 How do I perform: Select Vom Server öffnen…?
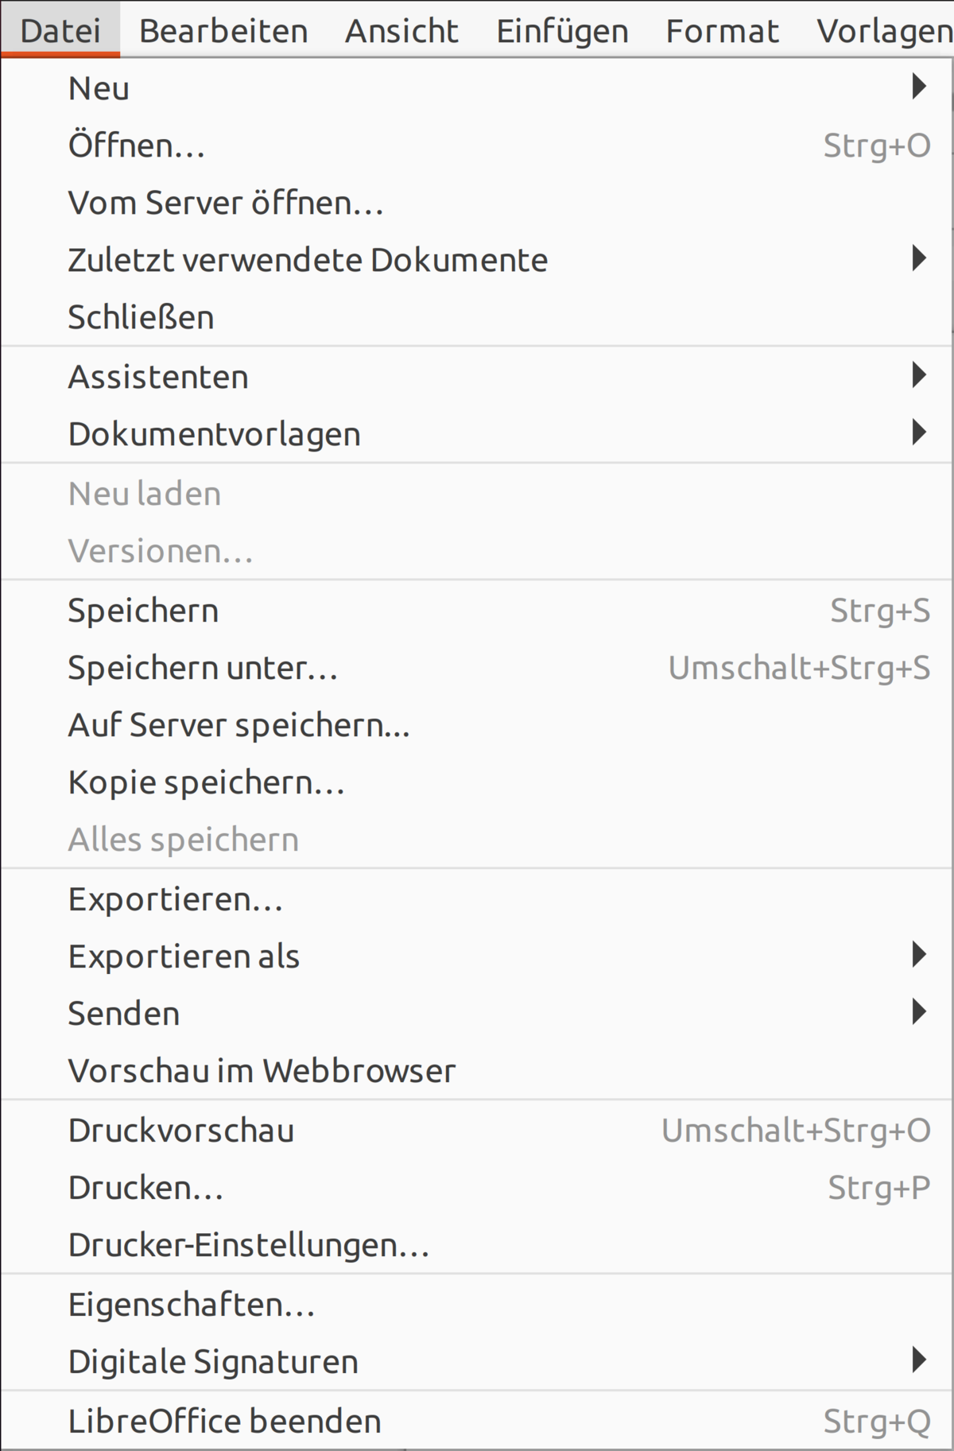pyautogui.click(x=476, y=203)
